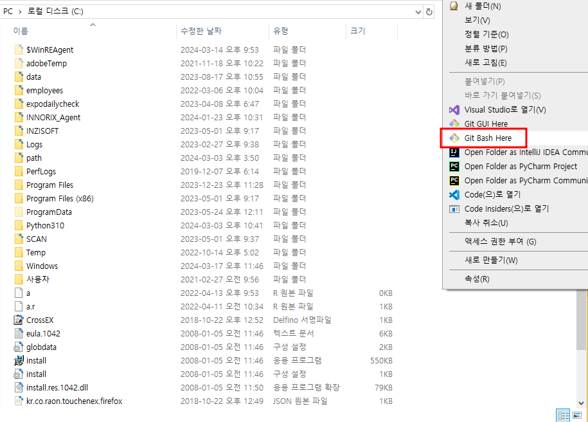The image size is (588, 422).
Task: Click the IntelliJ IDEA icon in context menu
Action: [x=454, y=152]
